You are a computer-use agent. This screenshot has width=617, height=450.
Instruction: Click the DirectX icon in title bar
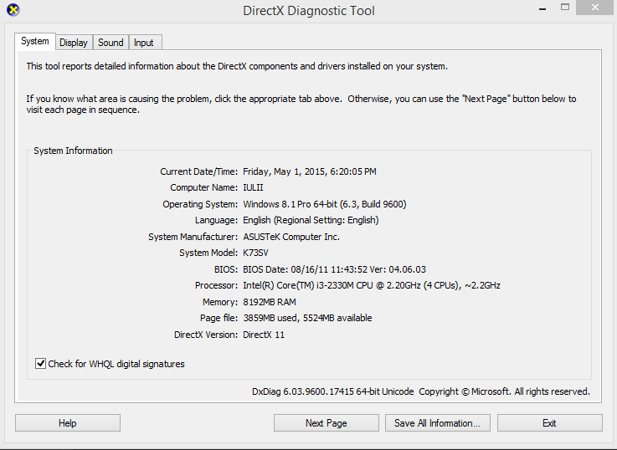coord(13,10)
